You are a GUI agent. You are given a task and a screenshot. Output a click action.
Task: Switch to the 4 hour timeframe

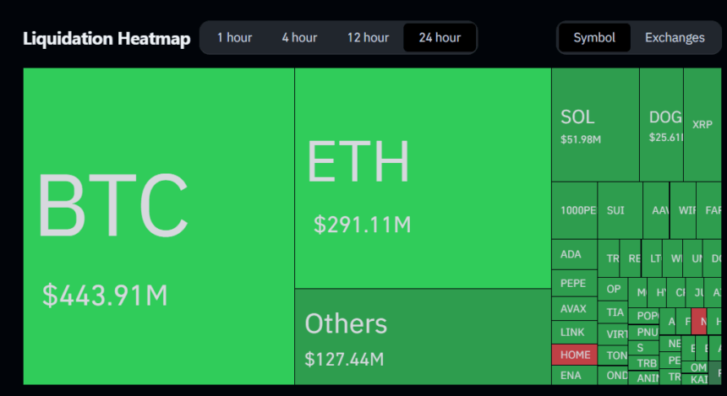pos(299,37)
